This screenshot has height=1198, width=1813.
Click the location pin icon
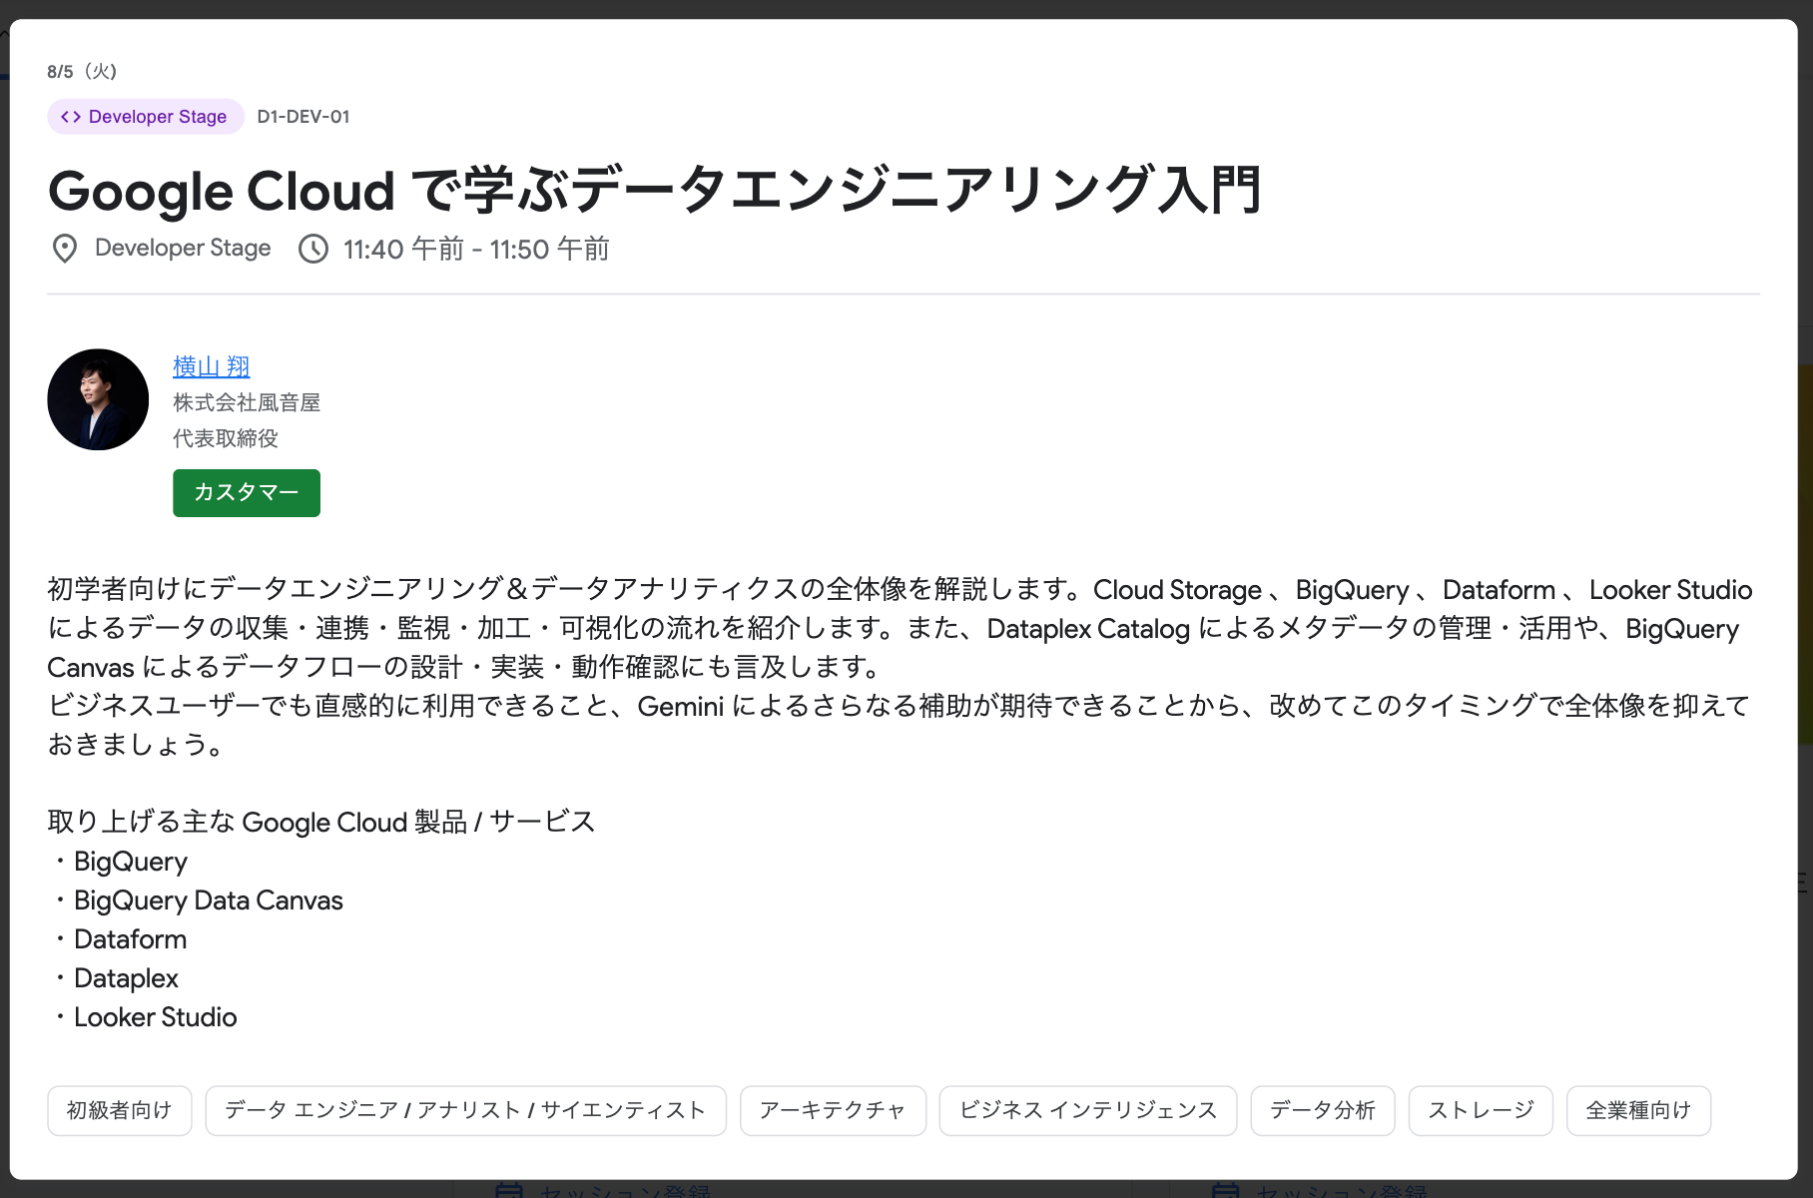(65, 249)
